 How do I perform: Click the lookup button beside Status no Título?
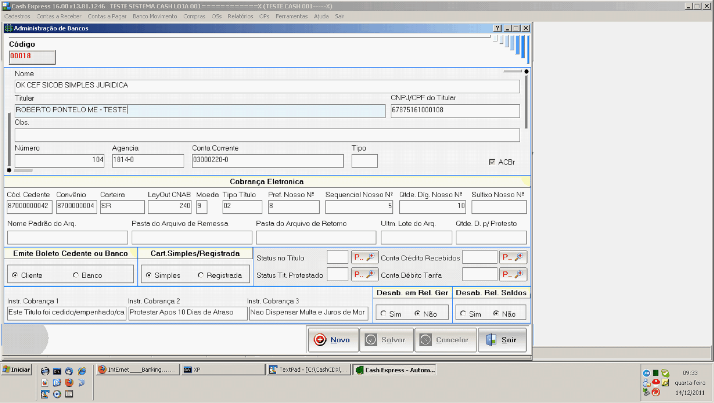tap(364, 257)
